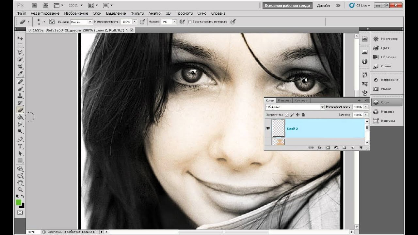Screen dimensions: 418x235
Task: Delete layer with the trash icon
Action: point(361,148)
